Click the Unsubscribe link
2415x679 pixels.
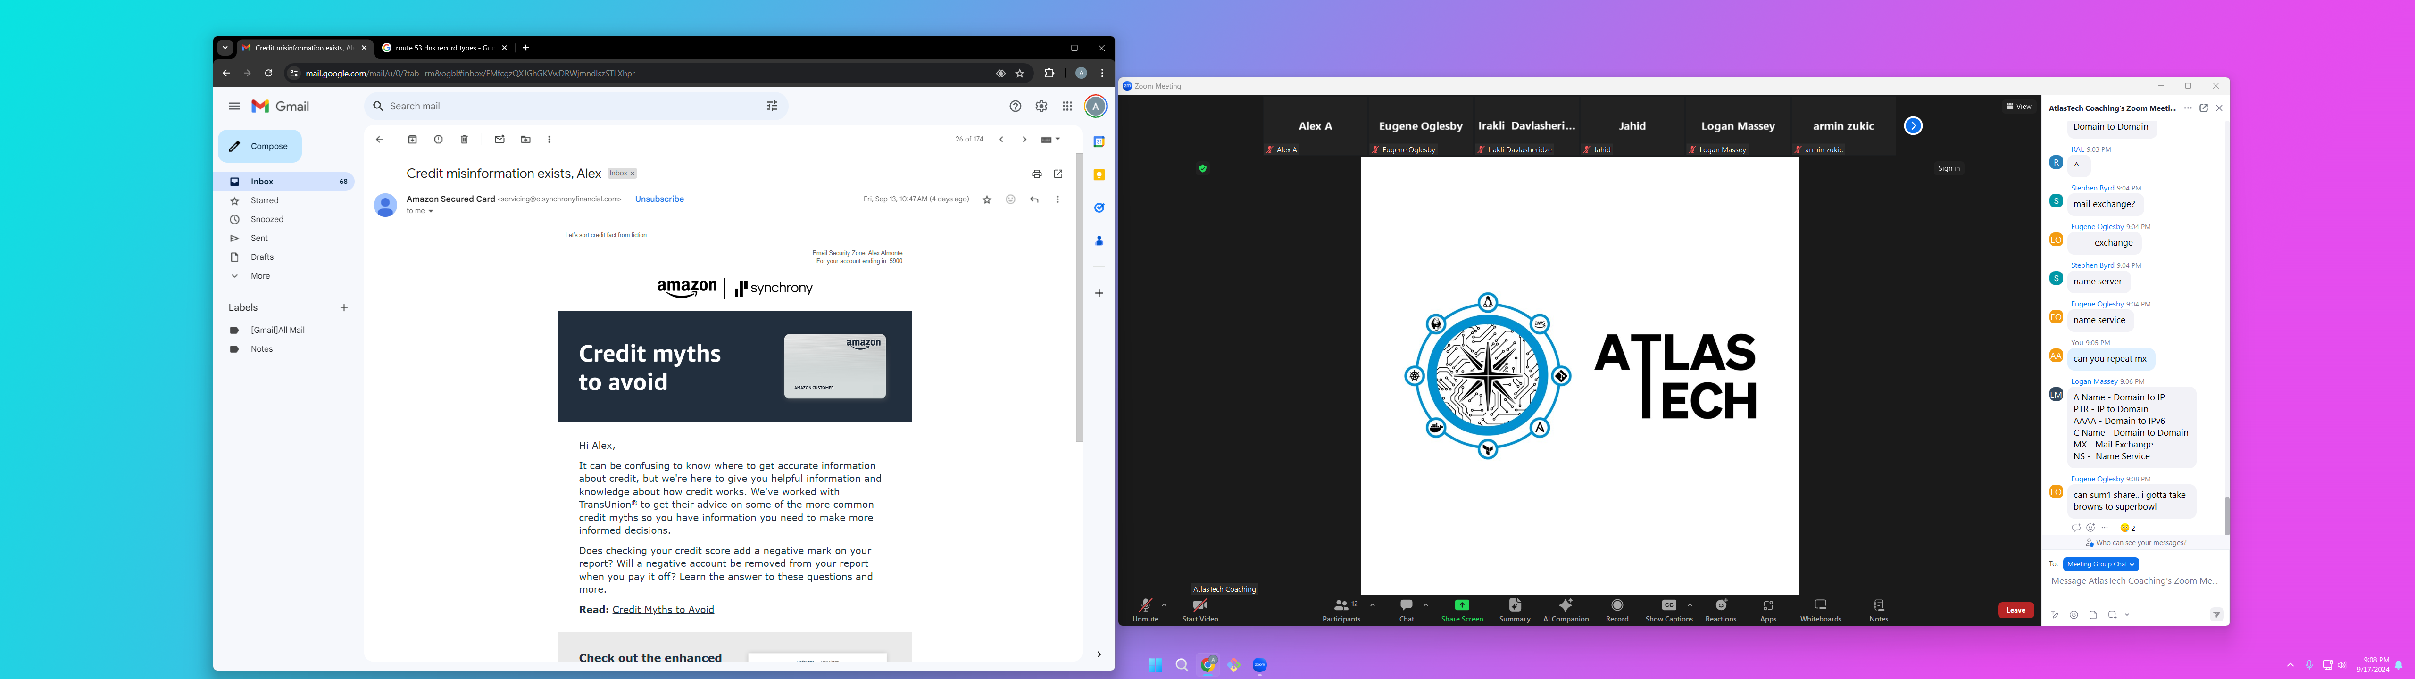pos(659,199)
